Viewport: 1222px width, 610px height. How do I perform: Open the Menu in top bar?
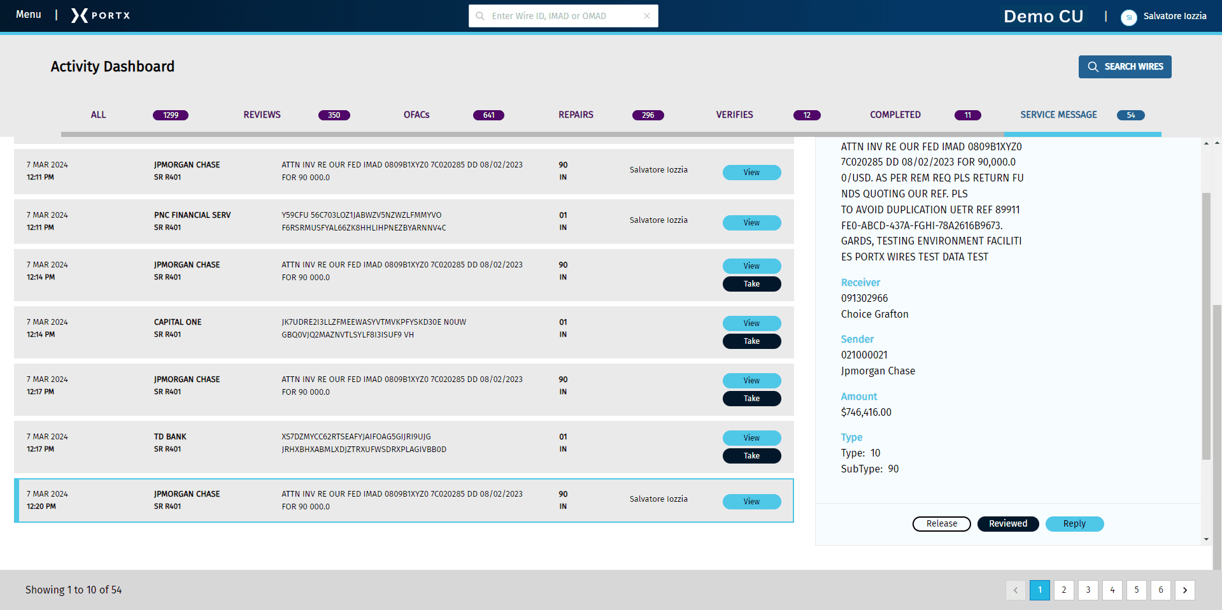pos(29,14)
